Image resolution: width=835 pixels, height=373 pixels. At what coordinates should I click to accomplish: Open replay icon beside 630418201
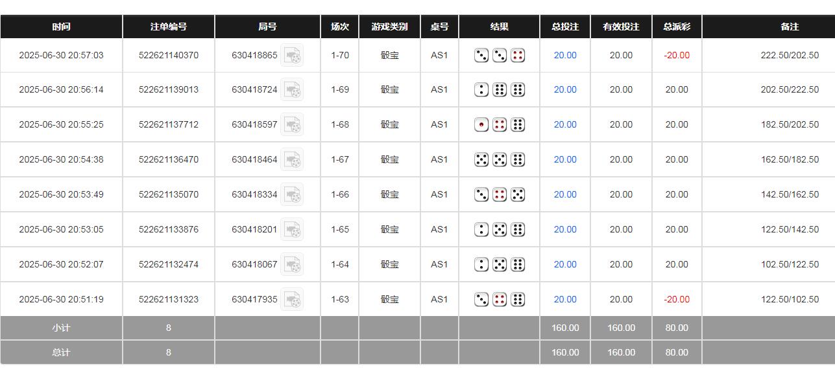[x=292, y=230]
